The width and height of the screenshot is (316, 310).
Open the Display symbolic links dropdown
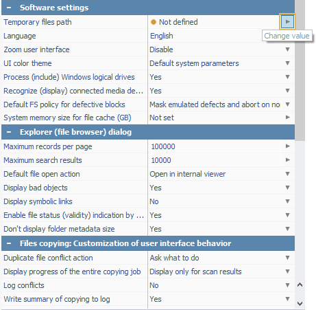288,201
